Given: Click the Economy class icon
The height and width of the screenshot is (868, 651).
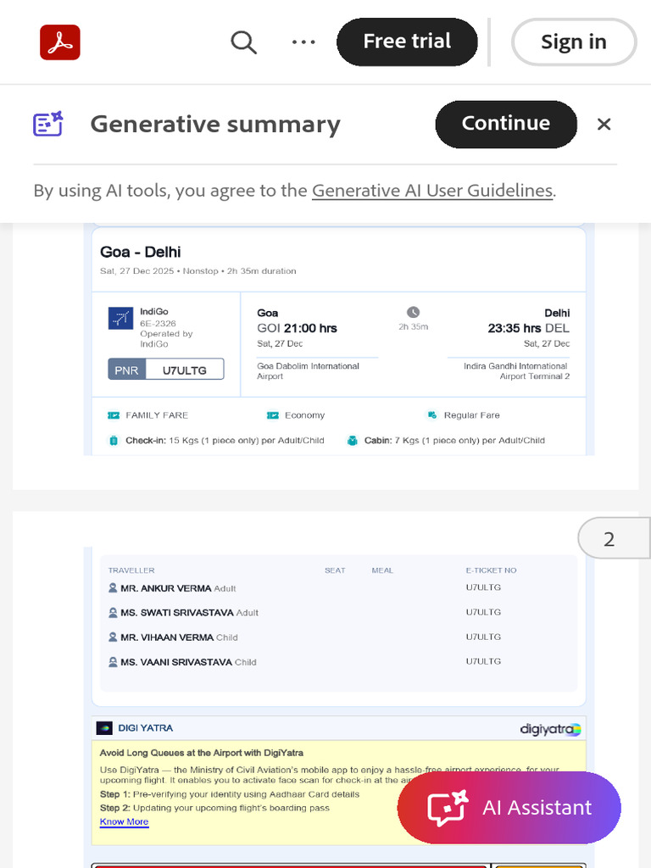Looking at the screenshot, I should point(273,415).
